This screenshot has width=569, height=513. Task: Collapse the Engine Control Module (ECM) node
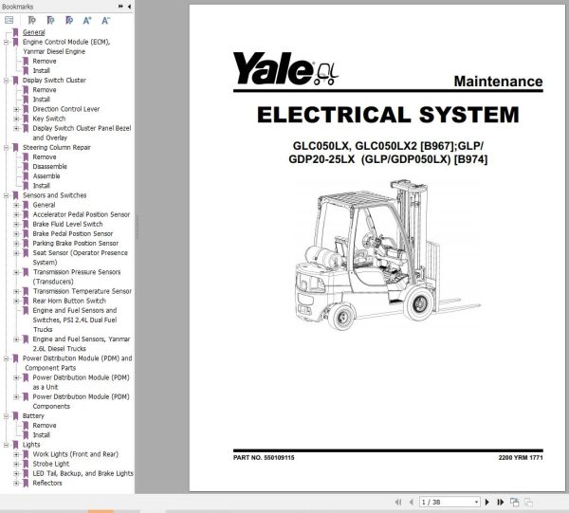[7, 42]
